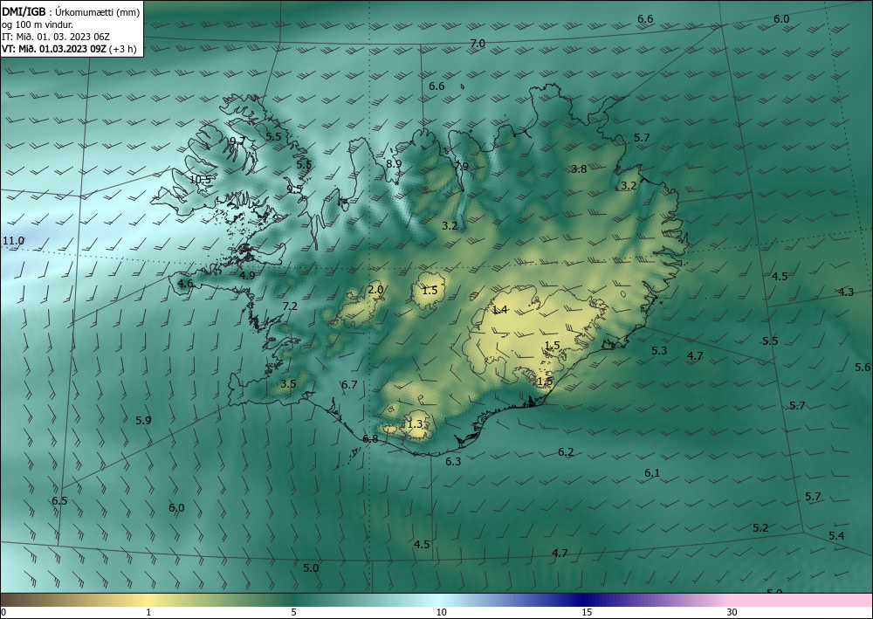The image size is (873, 619).
Task: Select the 8.9 precipitable water value
Action: point(393,163)
